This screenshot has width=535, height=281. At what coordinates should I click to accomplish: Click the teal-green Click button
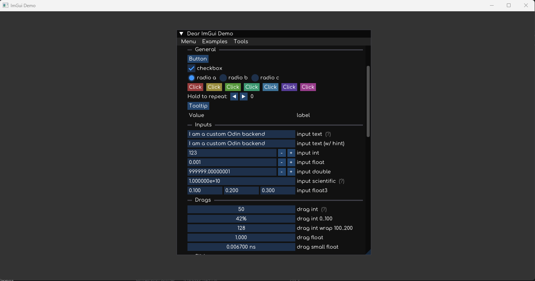point(252,87)
